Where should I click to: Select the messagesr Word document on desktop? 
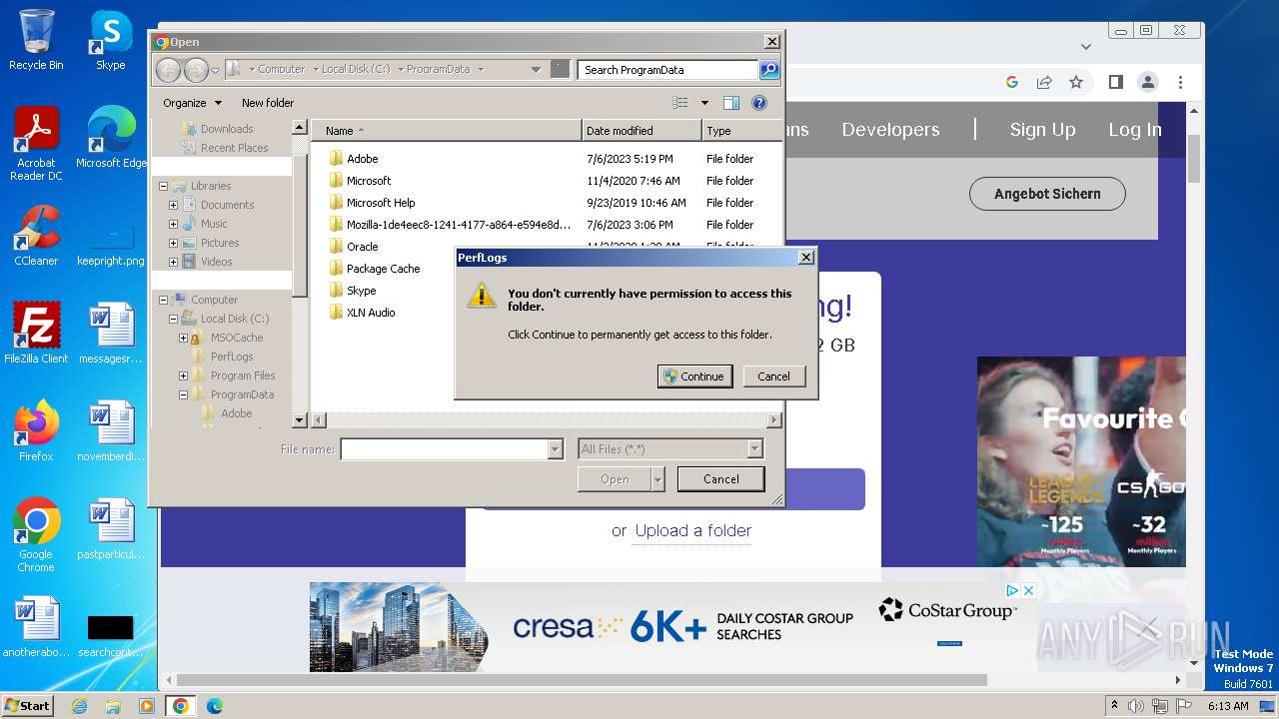111,334
